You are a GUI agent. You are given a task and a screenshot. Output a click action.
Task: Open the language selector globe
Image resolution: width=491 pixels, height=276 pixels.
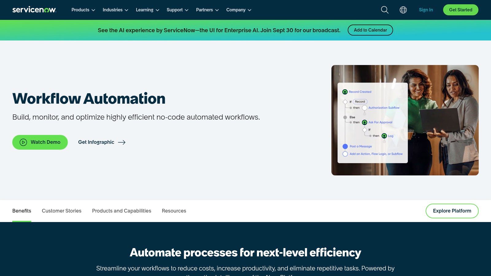click(x=403, y=10)
